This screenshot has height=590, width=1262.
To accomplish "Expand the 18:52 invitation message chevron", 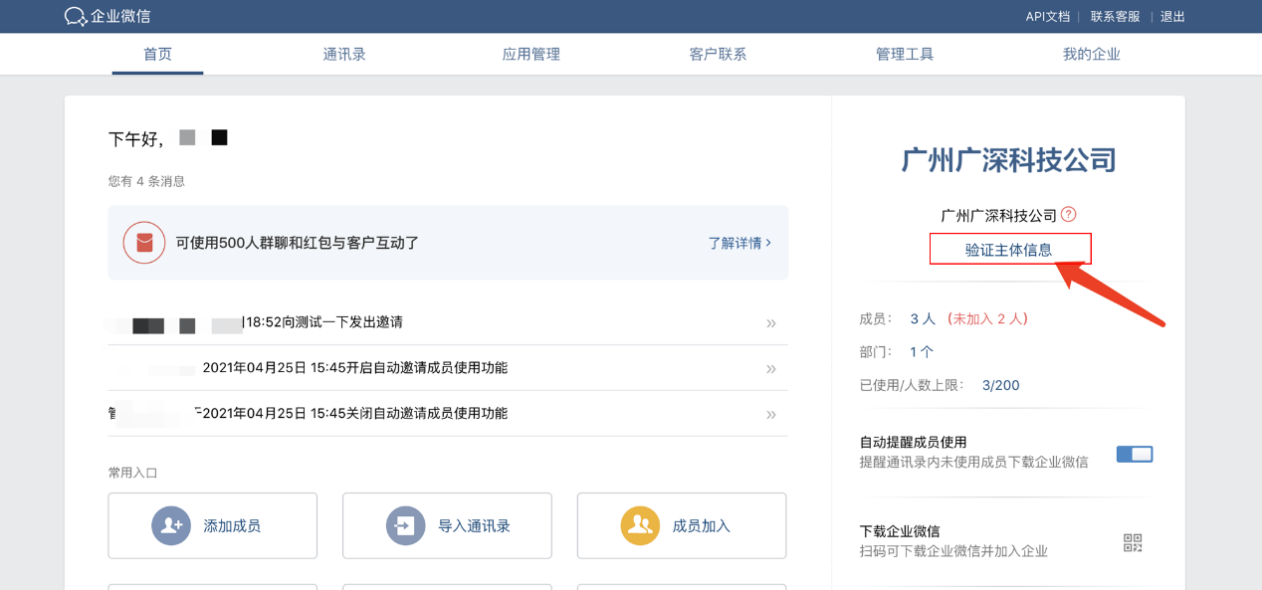I will pyautogui.click(x=771, y=323).
